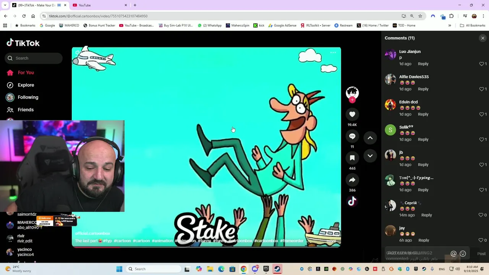Open the video comments via speech bubble icon
The width and height of the screenshot is (489, 275).
352,136
